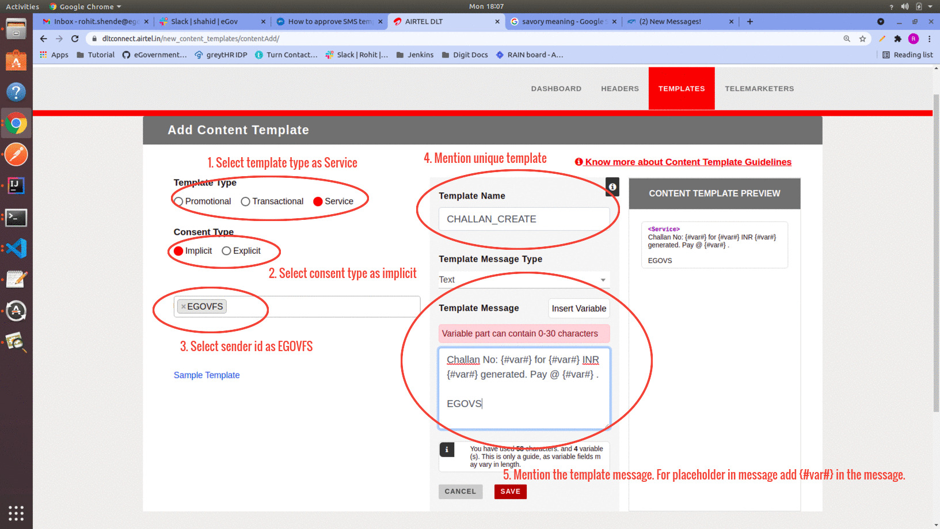Open the page zoom magnifier icon
Image resolution: width=940 pixels, height=529 pixels.
tap(847, 39)
